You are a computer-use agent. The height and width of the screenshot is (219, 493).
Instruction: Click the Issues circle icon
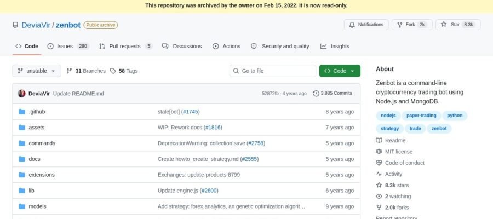pyautogui.click(x=50, y=46)
